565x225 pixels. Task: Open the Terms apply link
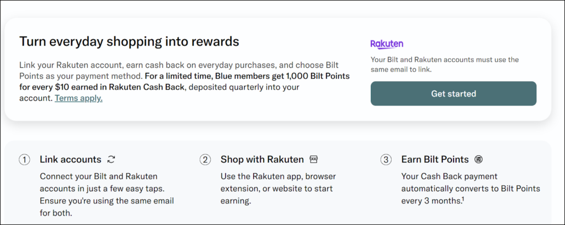(78, 98)
